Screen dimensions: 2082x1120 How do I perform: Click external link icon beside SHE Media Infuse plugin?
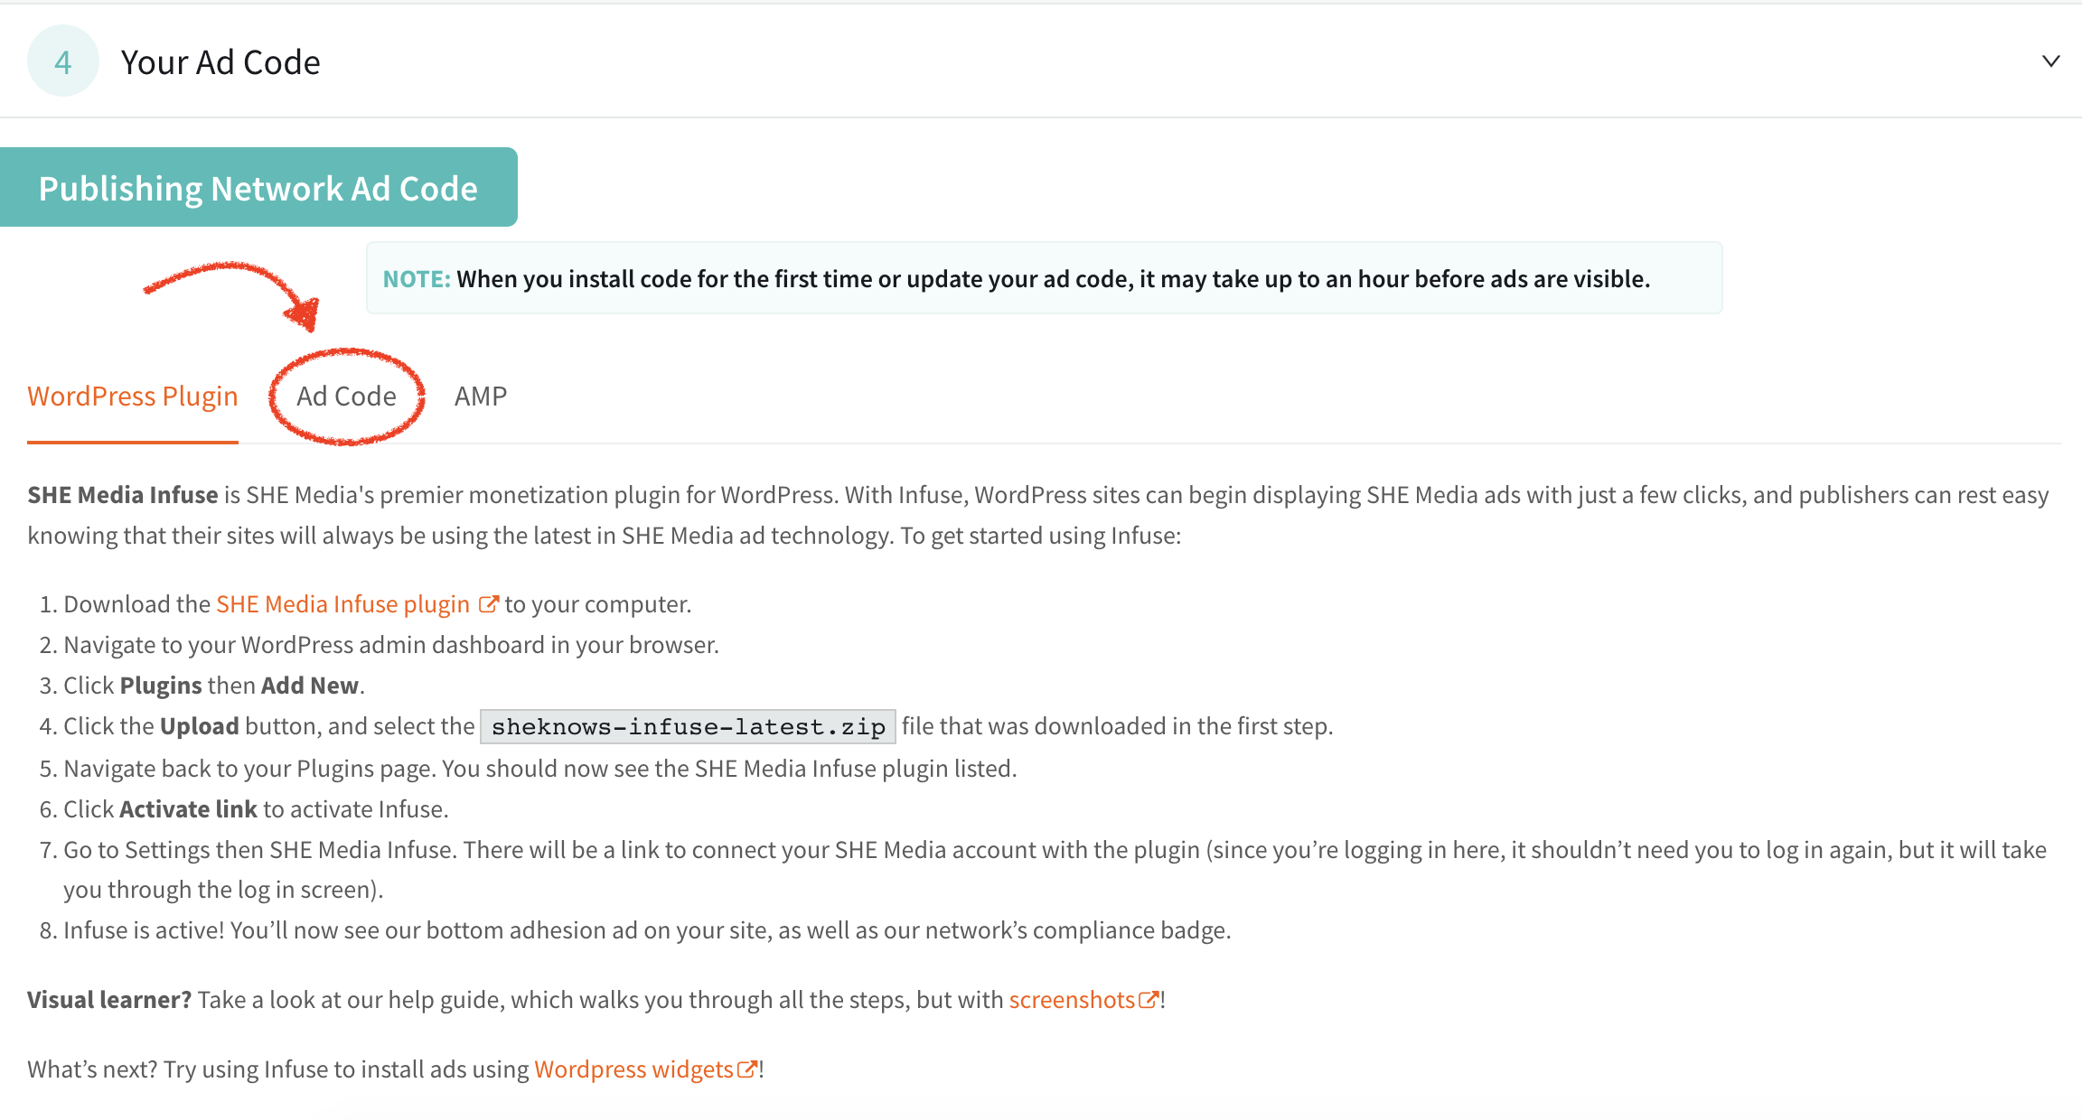click(x=489, y=603)
